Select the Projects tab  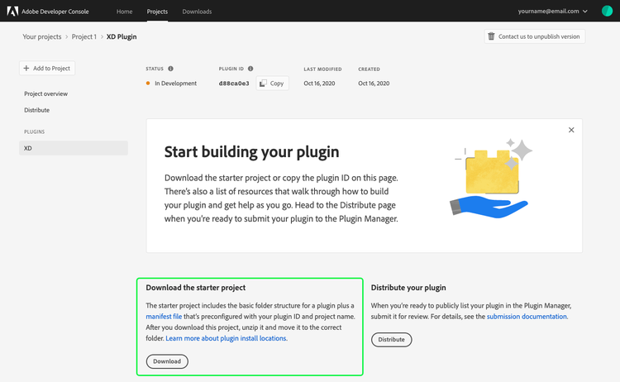[157, 12]
